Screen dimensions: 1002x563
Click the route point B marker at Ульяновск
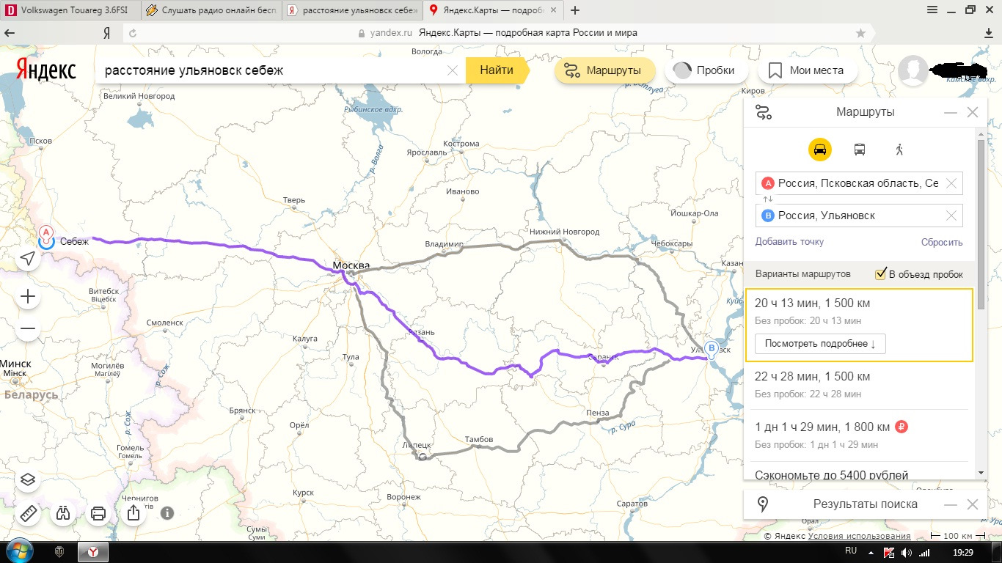710,350
